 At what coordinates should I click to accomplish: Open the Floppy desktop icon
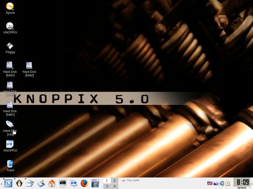click(10, 46)
